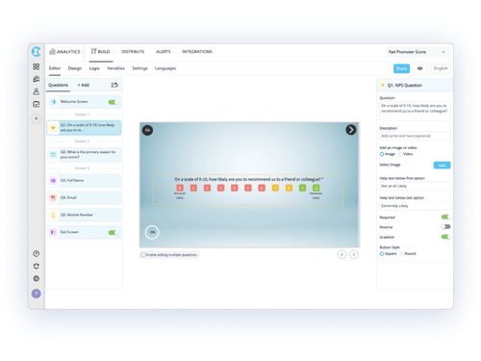Viewport: 481px width, 361px height.
Task: Switch to the Languages sub-tab
Action: tap(165, 68)
